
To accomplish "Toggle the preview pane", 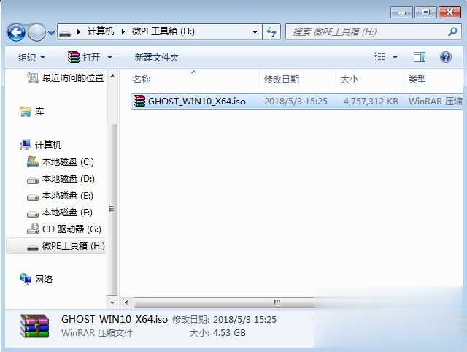I will [x=420, y=57].
